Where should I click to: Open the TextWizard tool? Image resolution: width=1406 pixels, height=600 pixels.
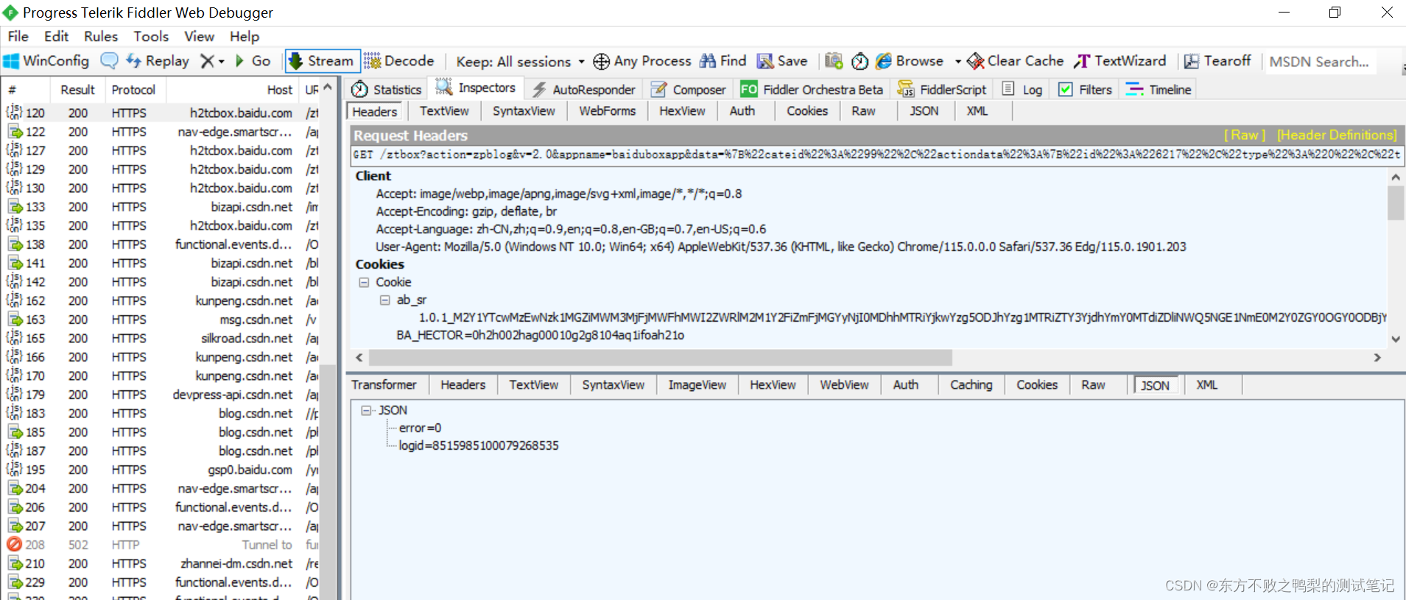click(x=1120, y=61)
